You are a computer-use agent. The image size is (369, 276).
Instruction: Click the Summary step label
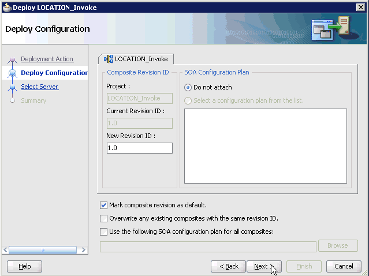(33, 100)
